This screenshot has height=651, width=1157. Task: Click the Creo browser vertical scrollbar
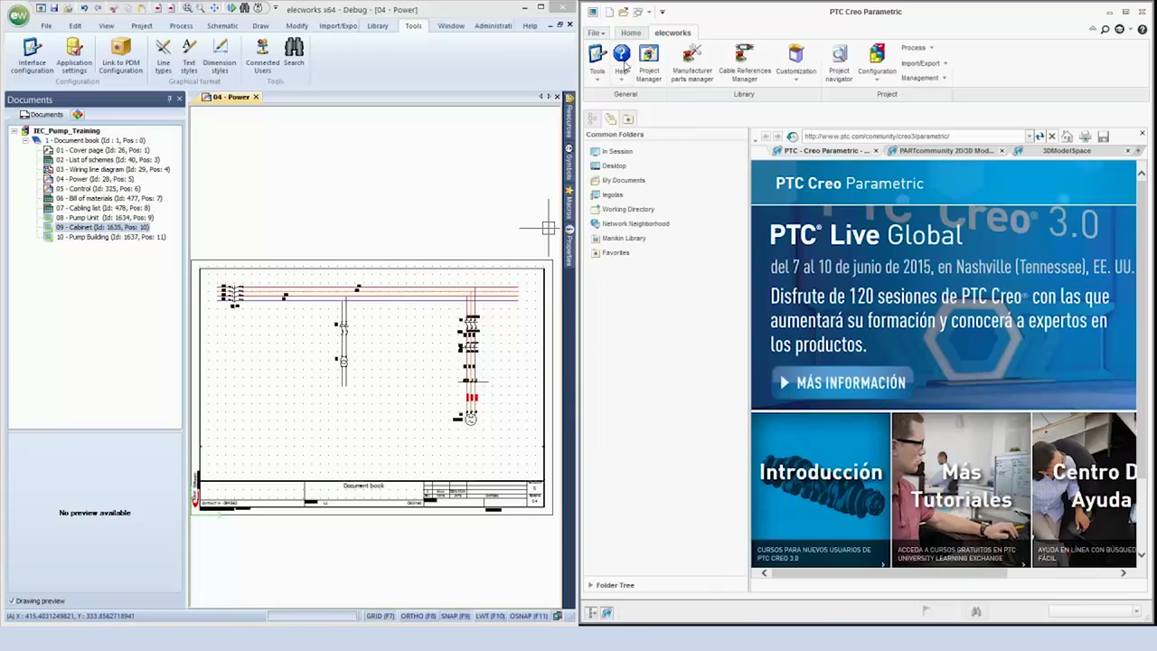[1141, 362]
